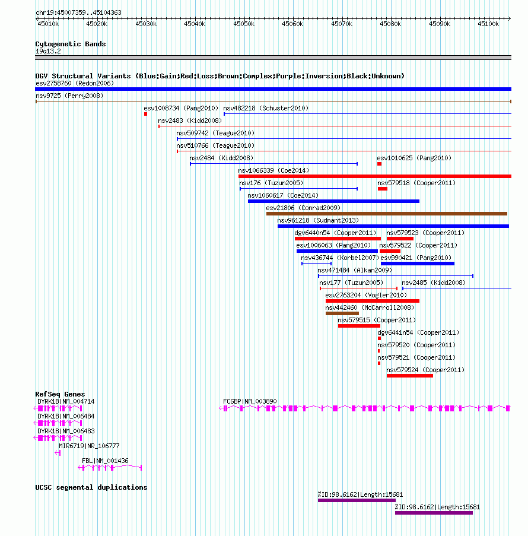Click the nsv9725 (Perry2008) label
The height and width of the screenshot is (536, 528).
69,96
